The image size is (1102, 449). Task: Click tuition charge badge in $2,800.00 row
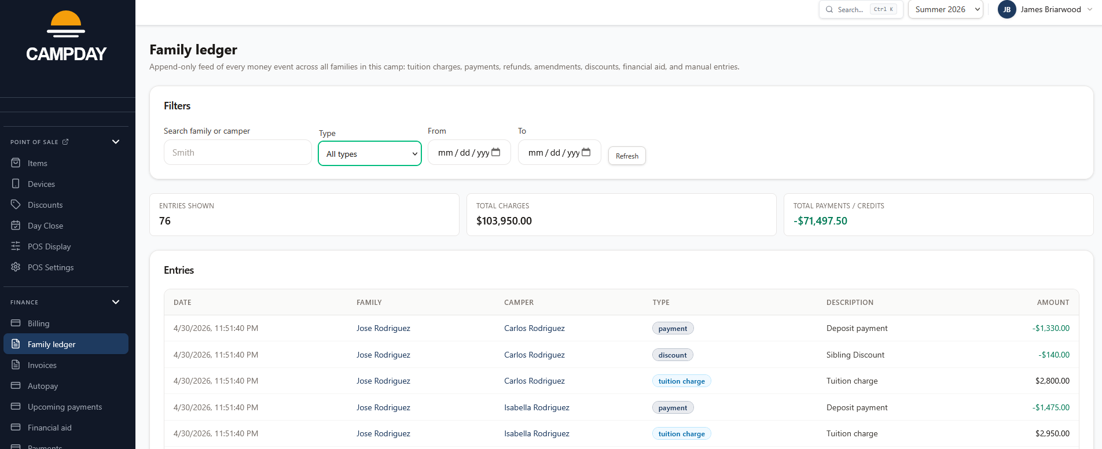681,381
